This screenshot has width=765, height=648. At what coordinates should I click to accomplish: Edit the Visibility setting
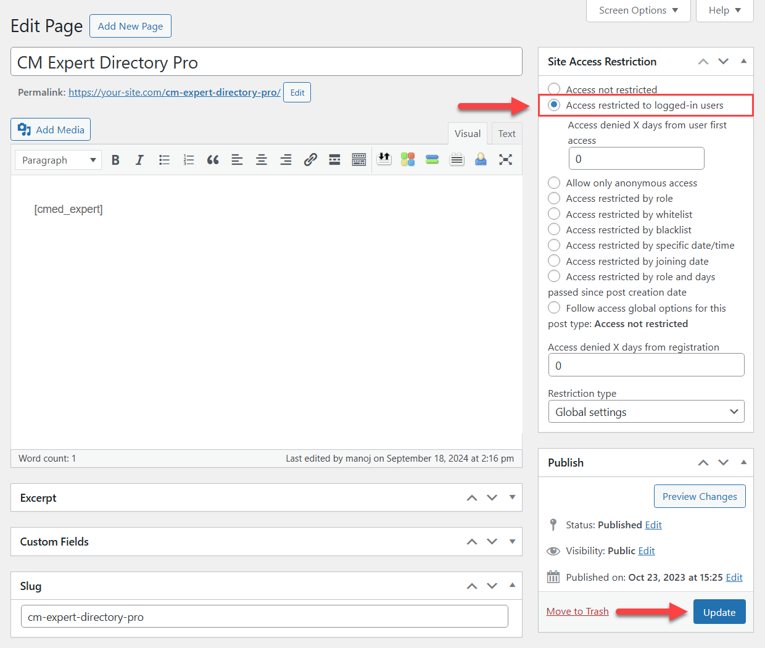[647, 550]
